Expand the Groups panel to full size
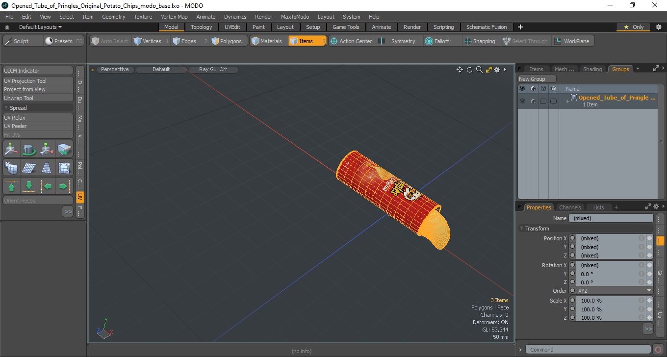The image size is (667, 357). click(x=656, y=69)
